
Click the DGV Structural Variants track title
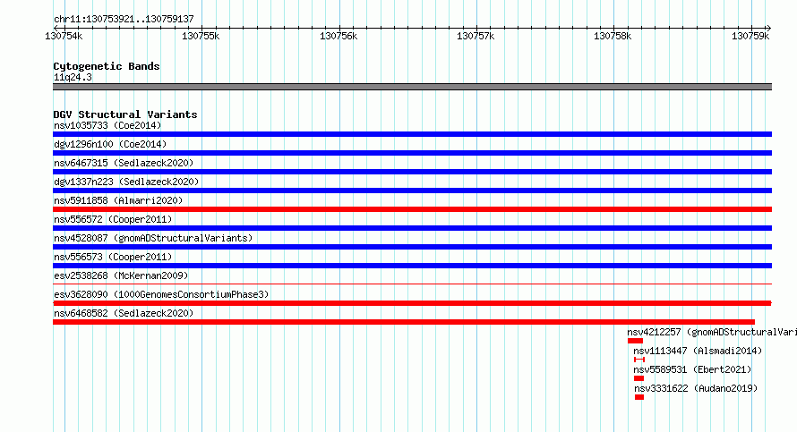(x=125, y=114)
